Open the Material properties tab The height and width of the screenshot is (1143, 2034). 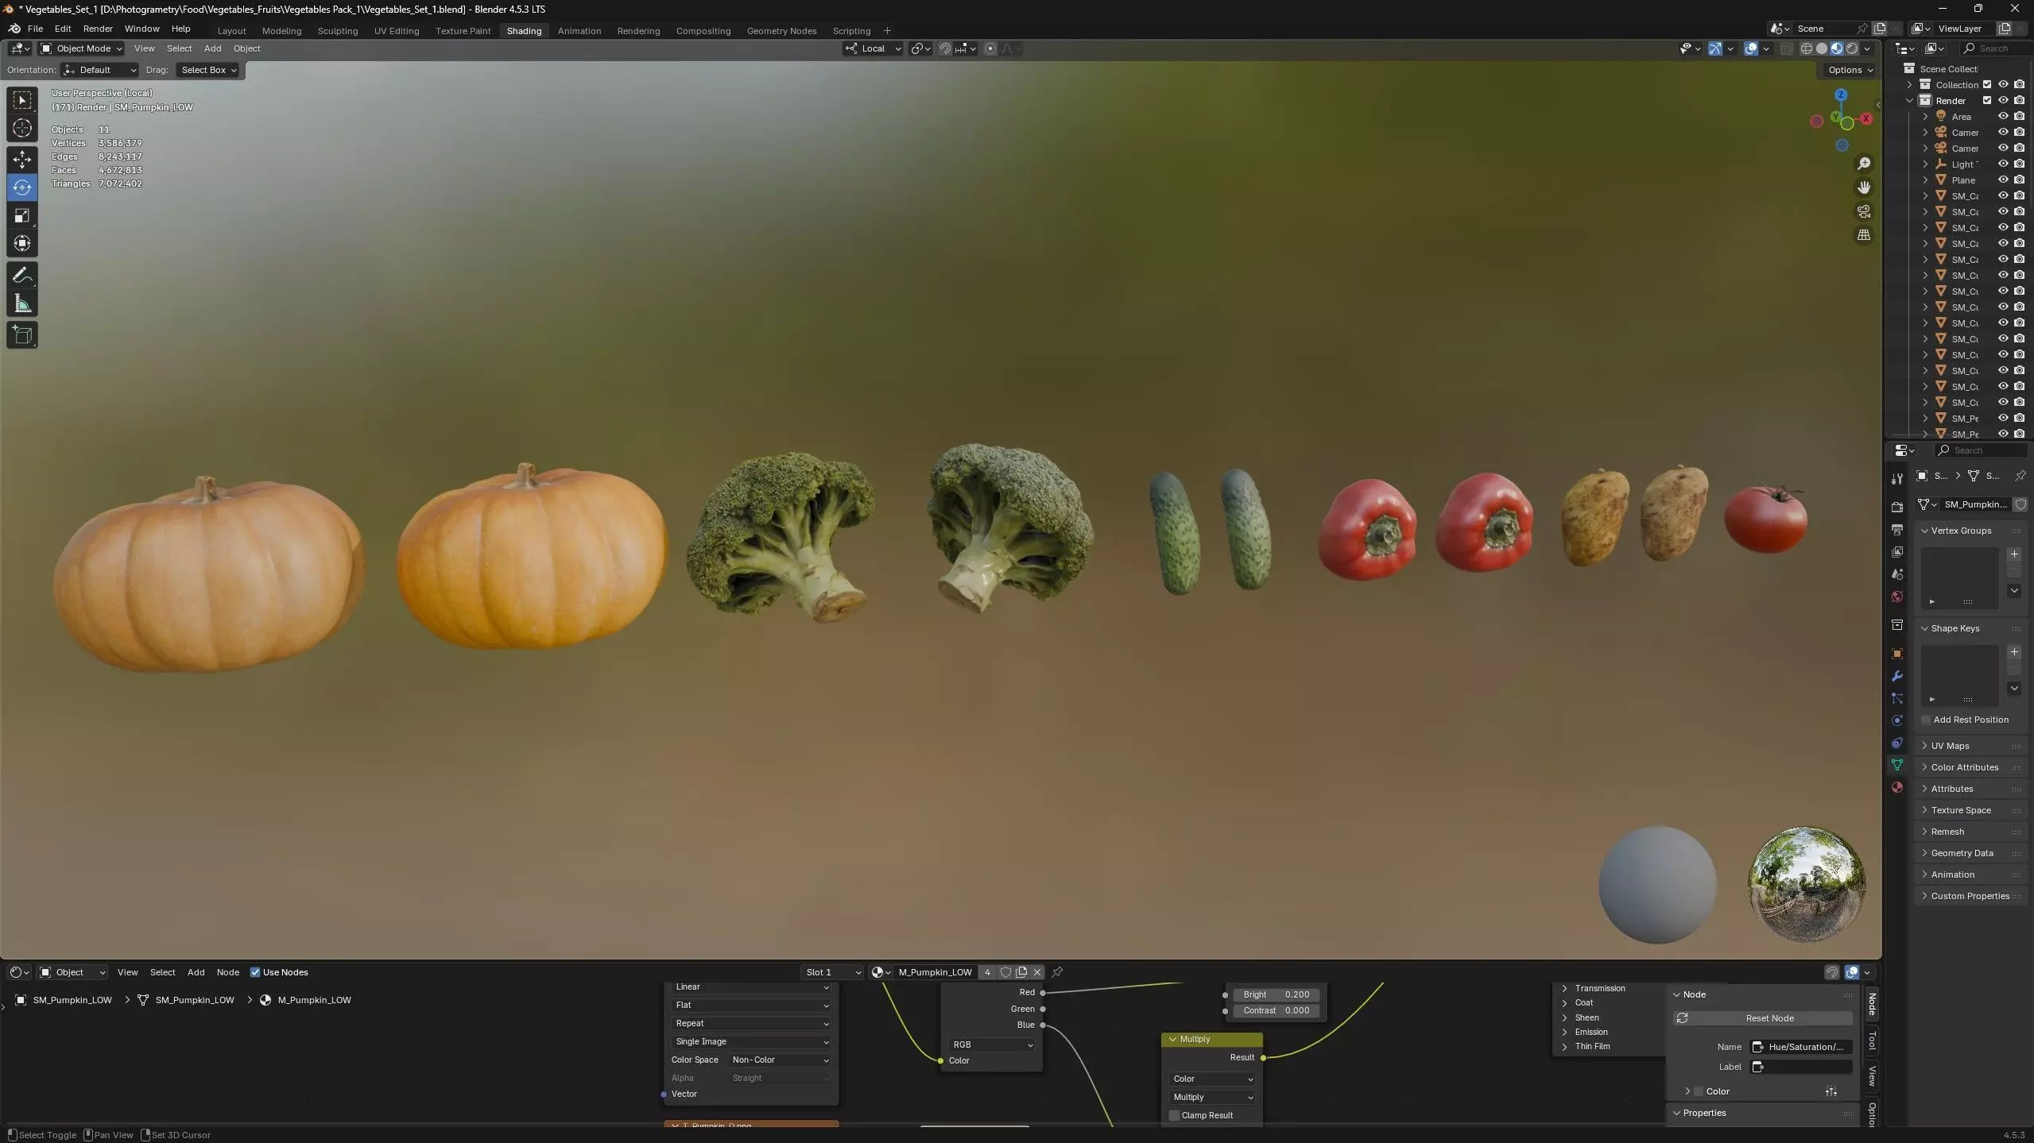1897,787
